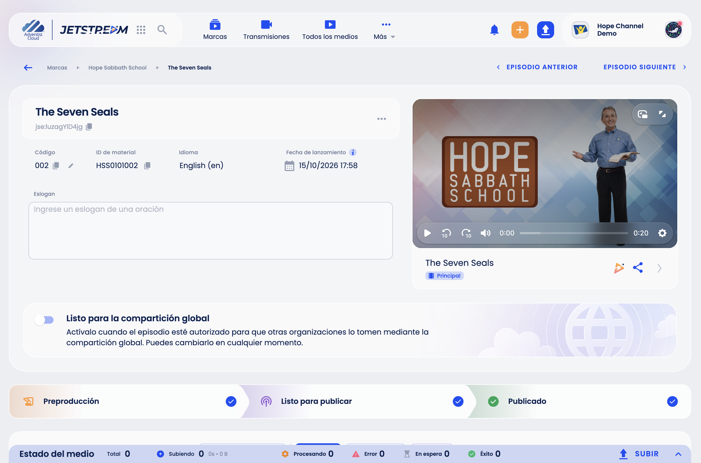Click the video progress bar

(574, 233)
